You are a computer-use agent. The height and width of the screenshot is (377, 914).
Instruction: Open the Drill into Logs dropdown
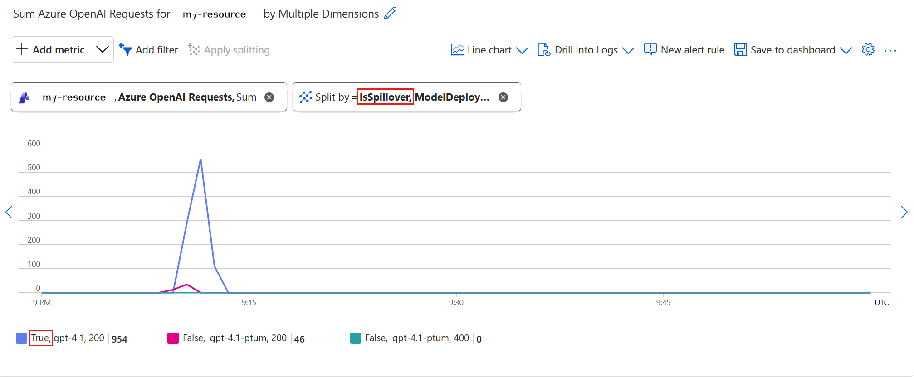tap(586, 50)
